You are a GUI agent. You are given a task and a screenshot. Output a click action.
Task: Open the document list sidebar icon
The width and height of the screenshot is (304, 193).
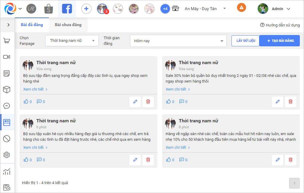pyautogui.click(x=7, y=73)
